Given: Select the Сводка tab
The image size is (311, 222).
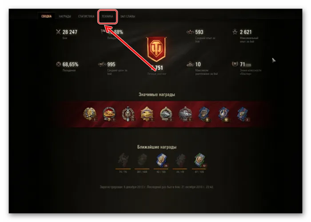Looking at the screenshot, I should (46, 16).
